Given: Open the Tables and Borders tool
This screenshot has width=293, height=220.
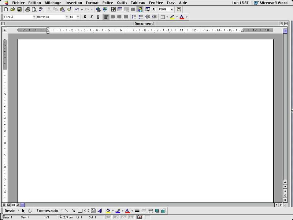Looking at the screenshot, I should [113, 10].
